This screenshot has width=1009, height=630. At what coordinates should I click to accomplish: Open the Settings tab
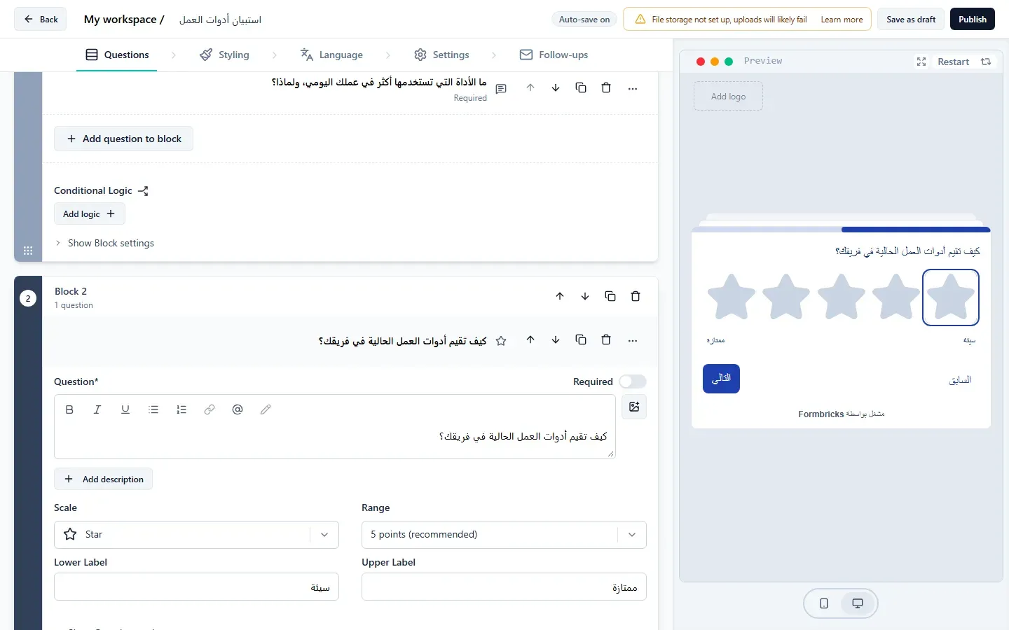tap(441, 55)
